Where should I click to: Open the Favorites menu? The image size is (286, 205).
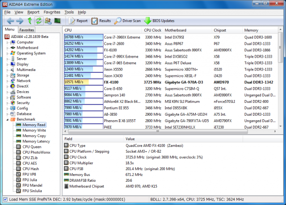pos(52,12)
